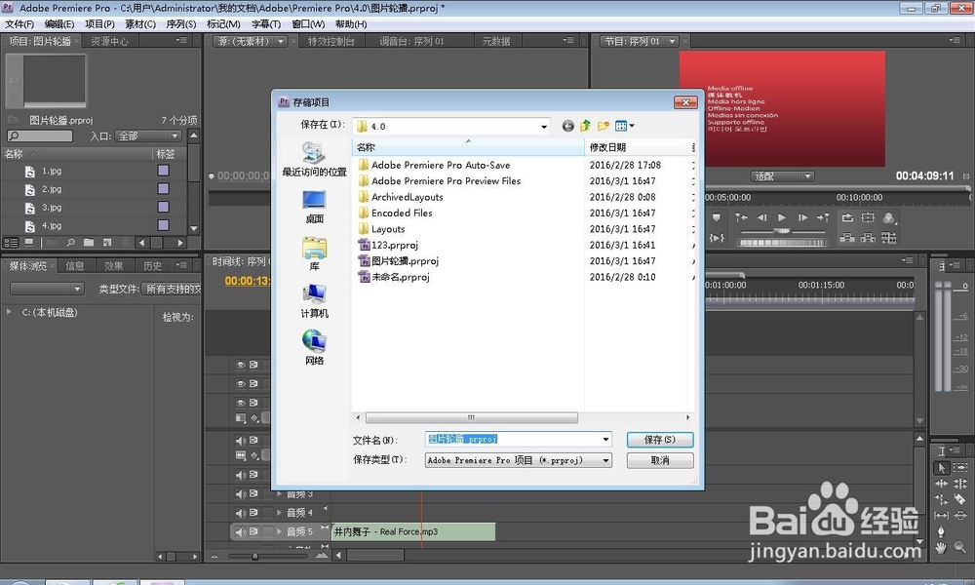Expand the 音频 5 track
975x585 pixels.
pyautogui.click(x=279, y=531)
